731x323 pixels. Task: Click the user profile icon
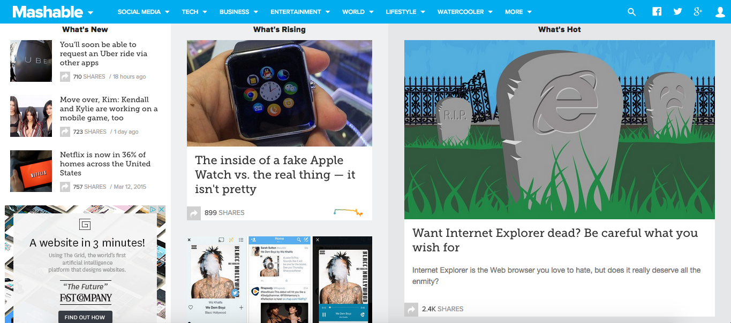(720, 12)
